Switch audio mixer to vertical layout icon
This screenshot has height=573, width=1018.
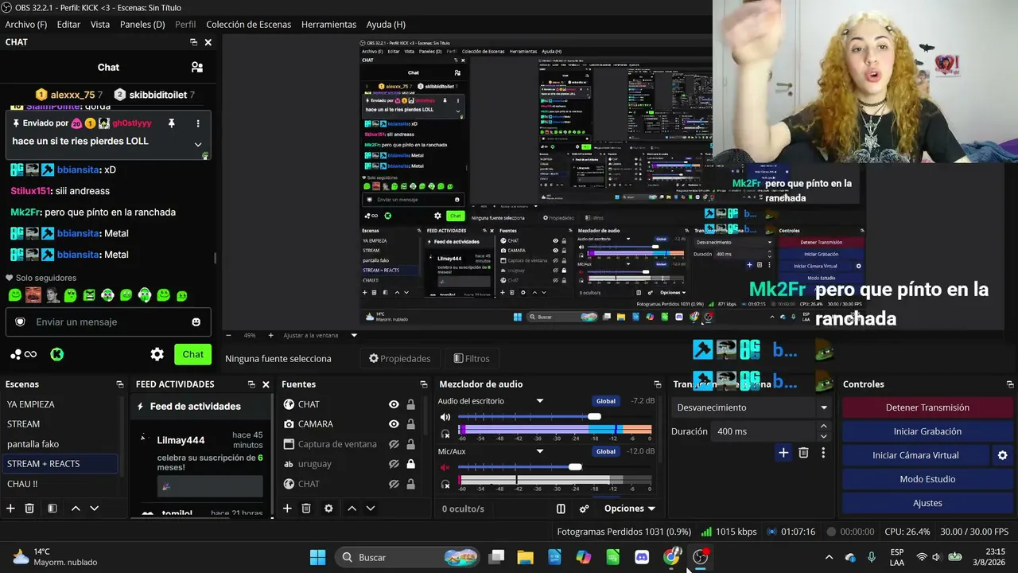pyautogui.click(x=561, y=509)
